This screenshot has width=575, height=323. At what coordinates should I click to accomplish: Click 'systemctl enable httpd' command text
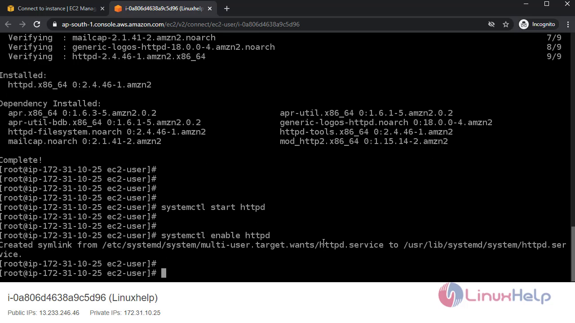coord(216,236)
